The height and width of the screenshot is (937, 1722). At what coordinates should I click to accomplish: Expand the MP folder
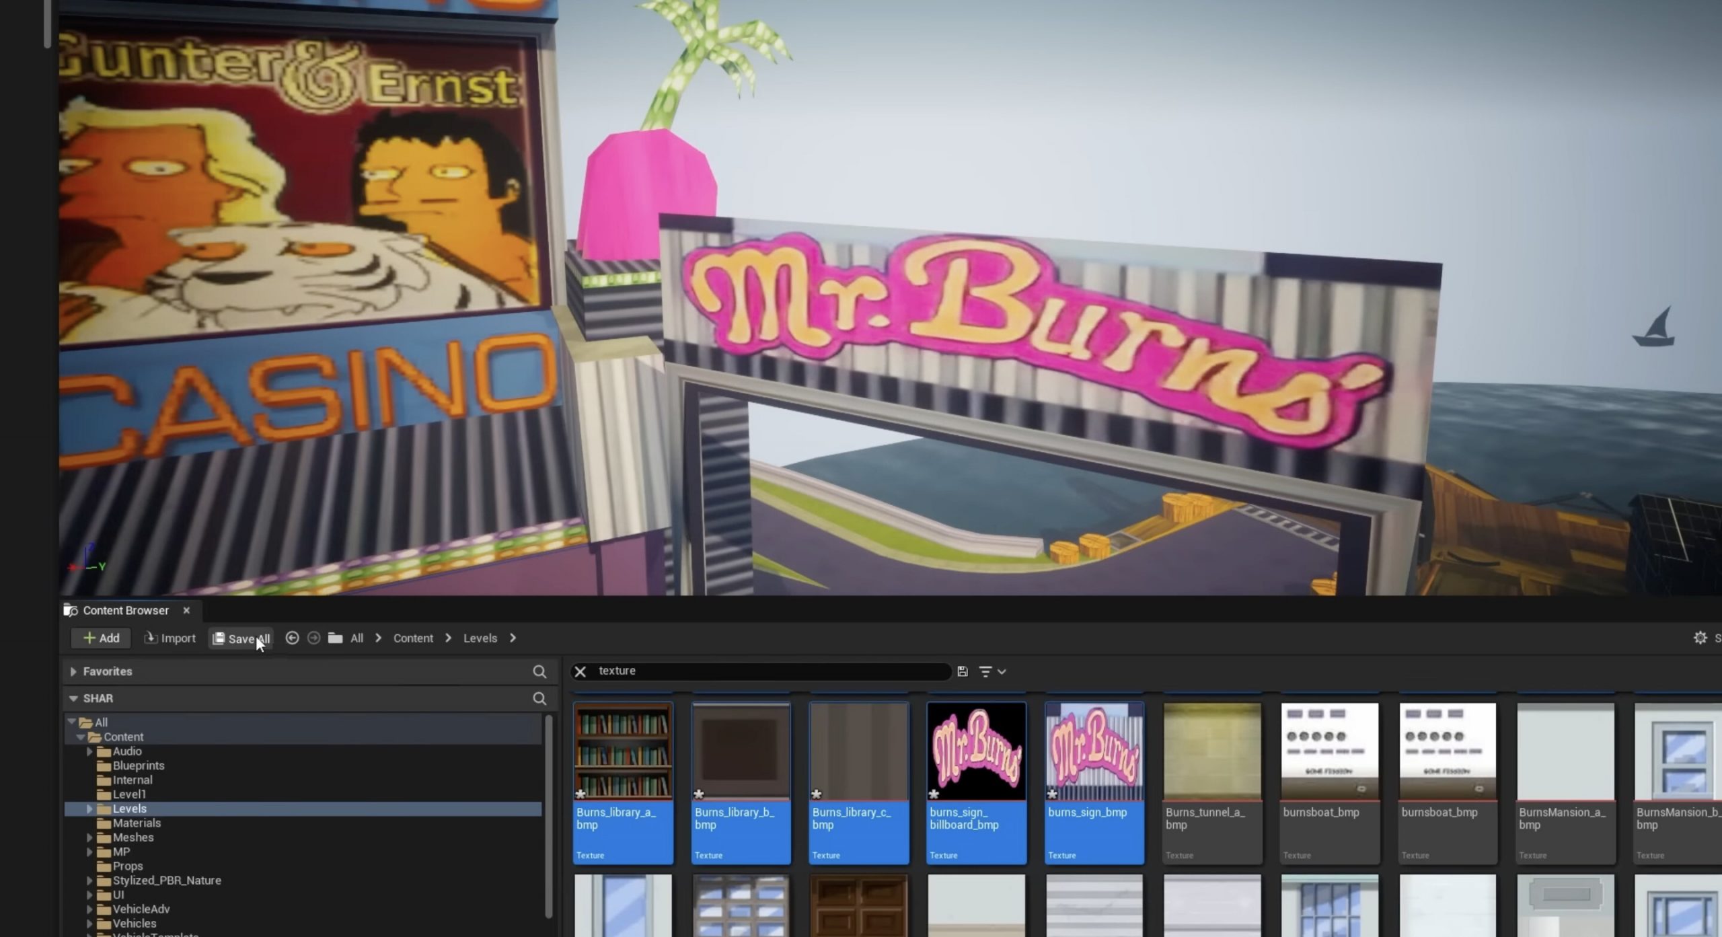pos(89,852)
